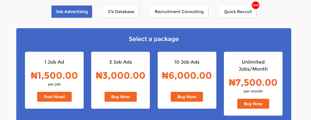Open the Quick Recruit tab

238,12
